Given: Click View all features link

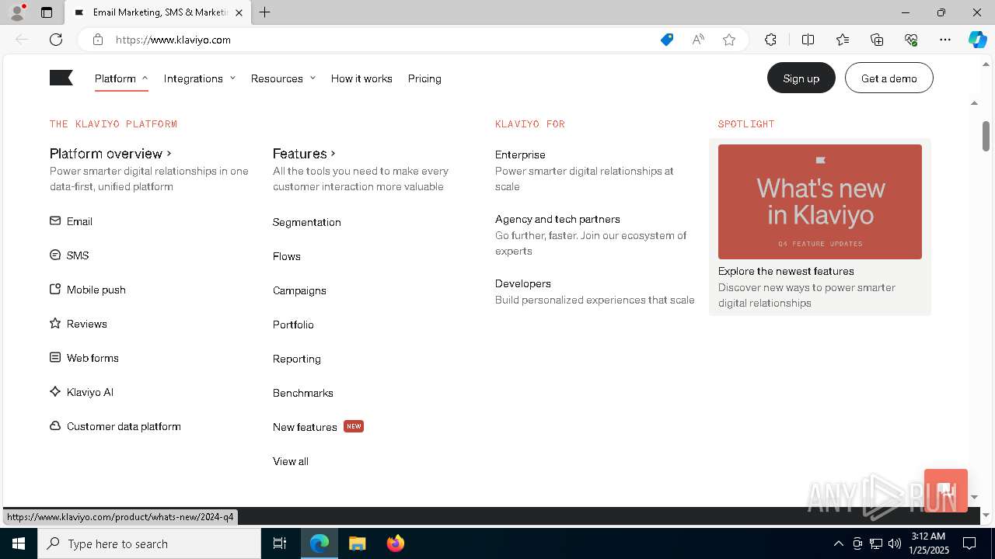Looking at the screenshot, I should (291, 461).
